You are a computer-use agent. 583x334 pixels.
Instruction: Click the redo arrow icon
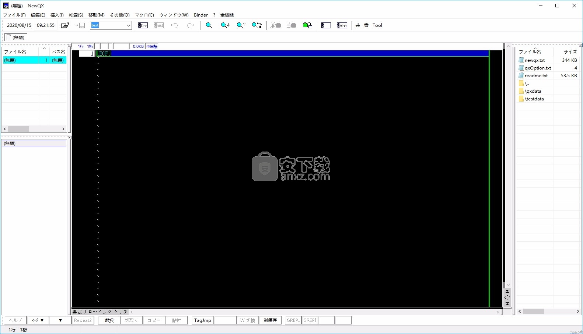(x=190, y=25)
